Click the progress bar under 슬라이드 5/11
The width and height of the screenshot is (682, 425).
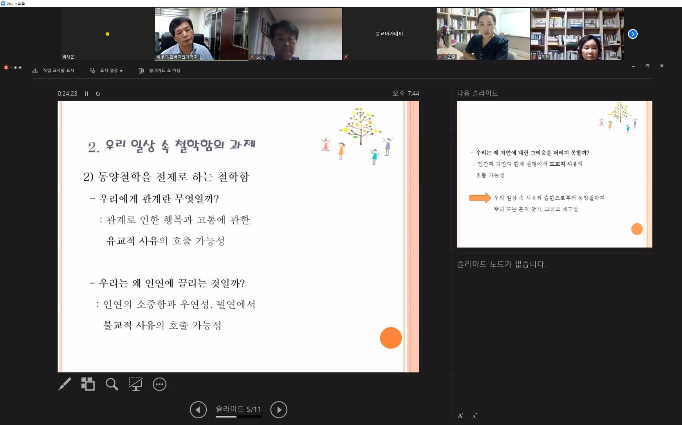[x=238, y=417]
